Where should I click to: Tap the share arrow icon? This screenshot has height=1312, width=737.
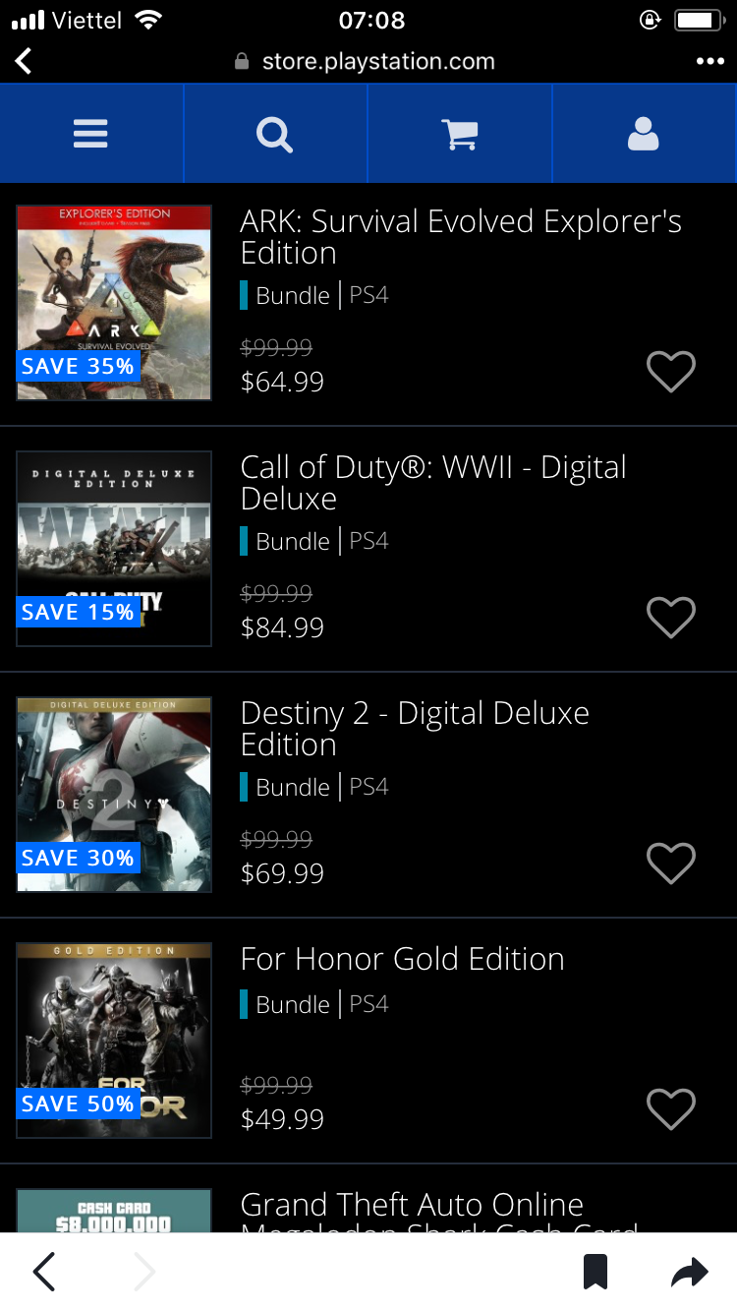[690, 1273]
